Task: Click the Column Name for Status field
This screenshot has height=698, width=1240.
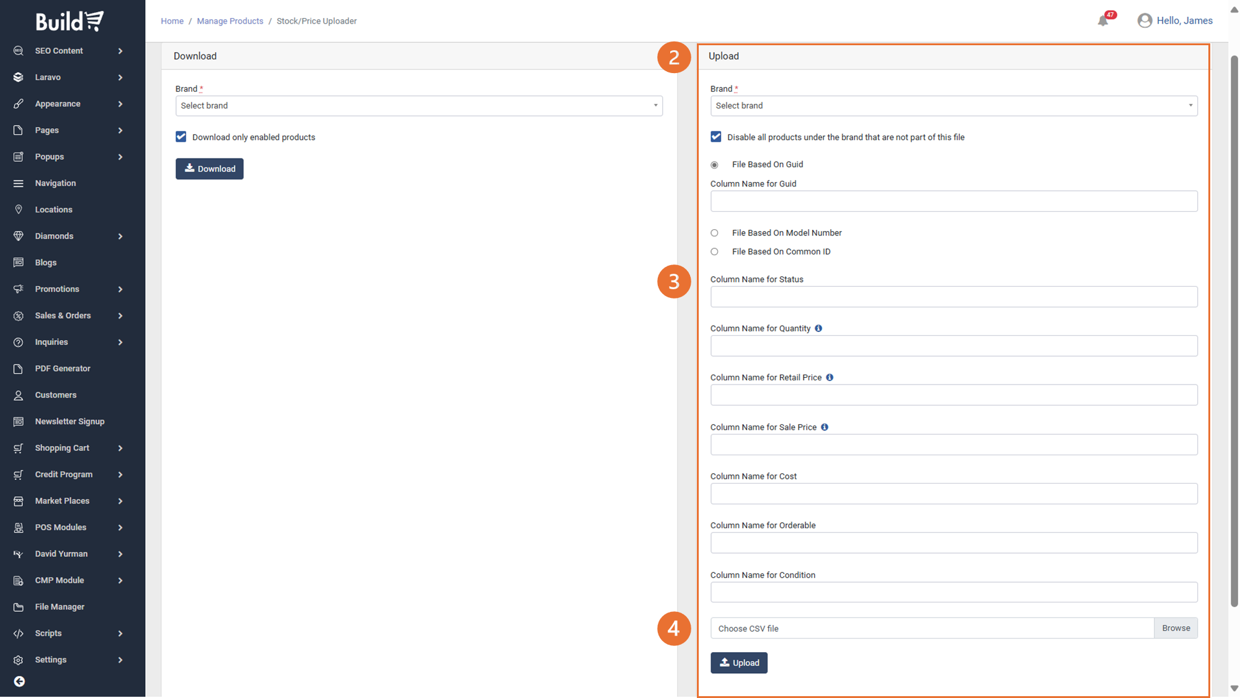Action: 954,297
